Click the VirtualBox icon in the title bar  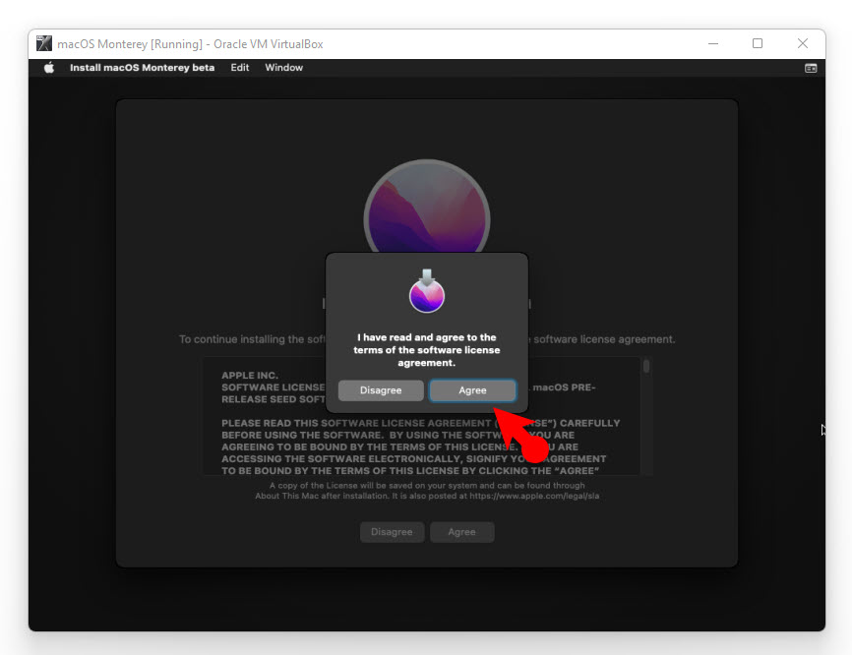(44, 43)
